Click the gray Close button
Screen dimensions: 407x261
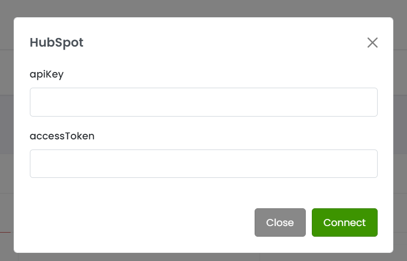pos(280,222)
